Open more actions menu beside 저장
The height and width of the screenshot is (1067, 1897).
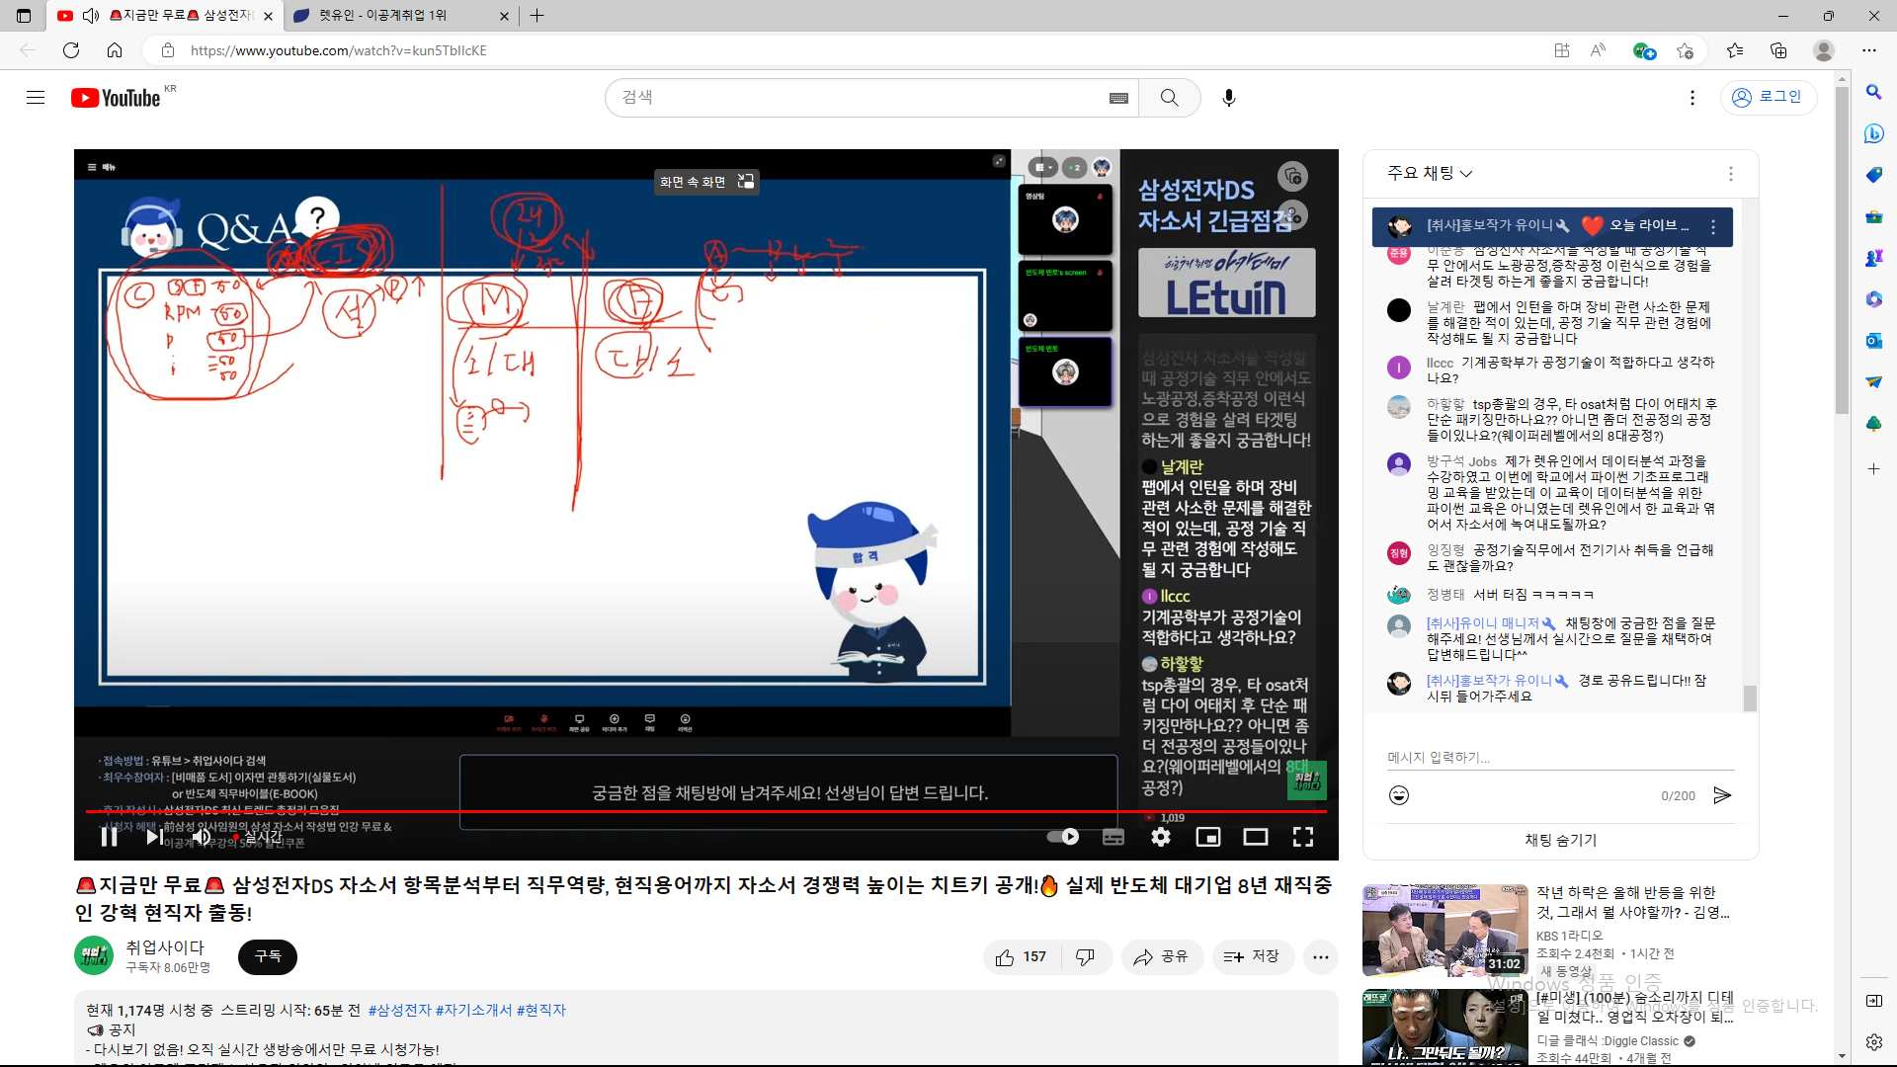tap(1320, 956)
